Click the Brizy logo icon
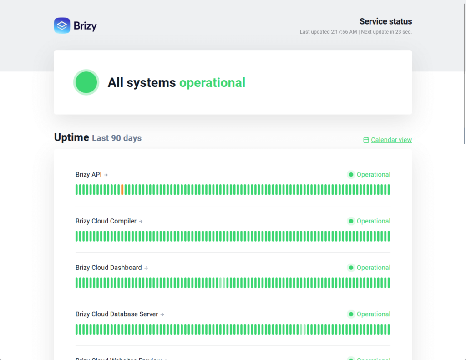The height and width of the screenshot is (360, 466). (x=62, y=25)
